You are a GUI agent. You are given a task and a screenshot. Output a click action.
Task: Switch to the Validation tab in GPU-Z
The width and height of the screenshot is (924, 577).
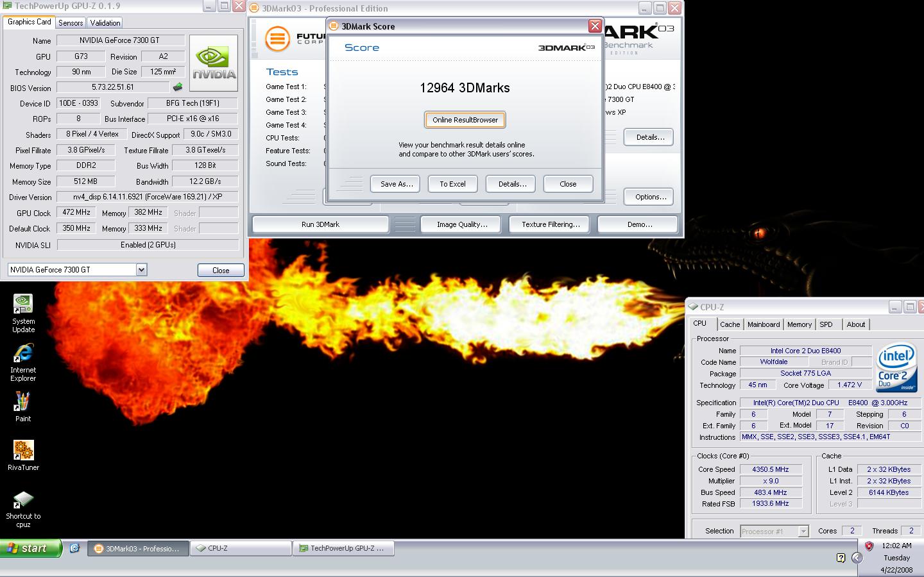[x=105, y=22]
